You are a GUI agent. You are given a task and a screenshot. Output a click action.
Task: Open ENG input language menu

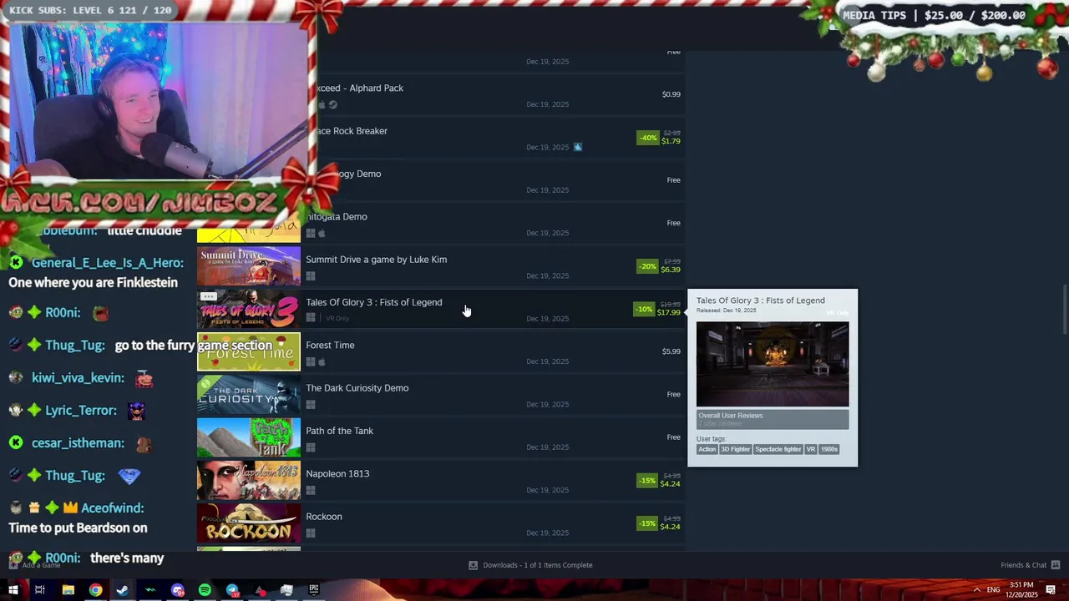(993, 590)
